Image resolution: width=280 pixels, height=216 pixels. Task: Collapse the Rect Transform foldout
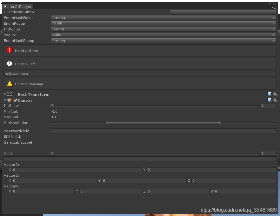5,94
